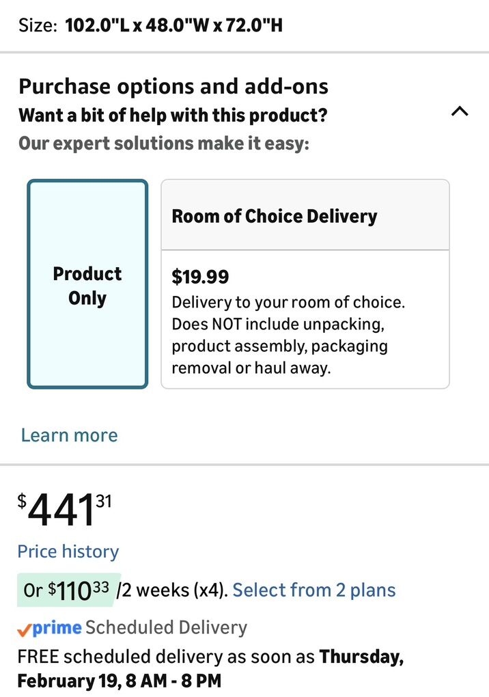Screen dimensions: 489x697
Task: Open Select from 2 plans link
Action: pyautogui.click(x=314, y=590)
